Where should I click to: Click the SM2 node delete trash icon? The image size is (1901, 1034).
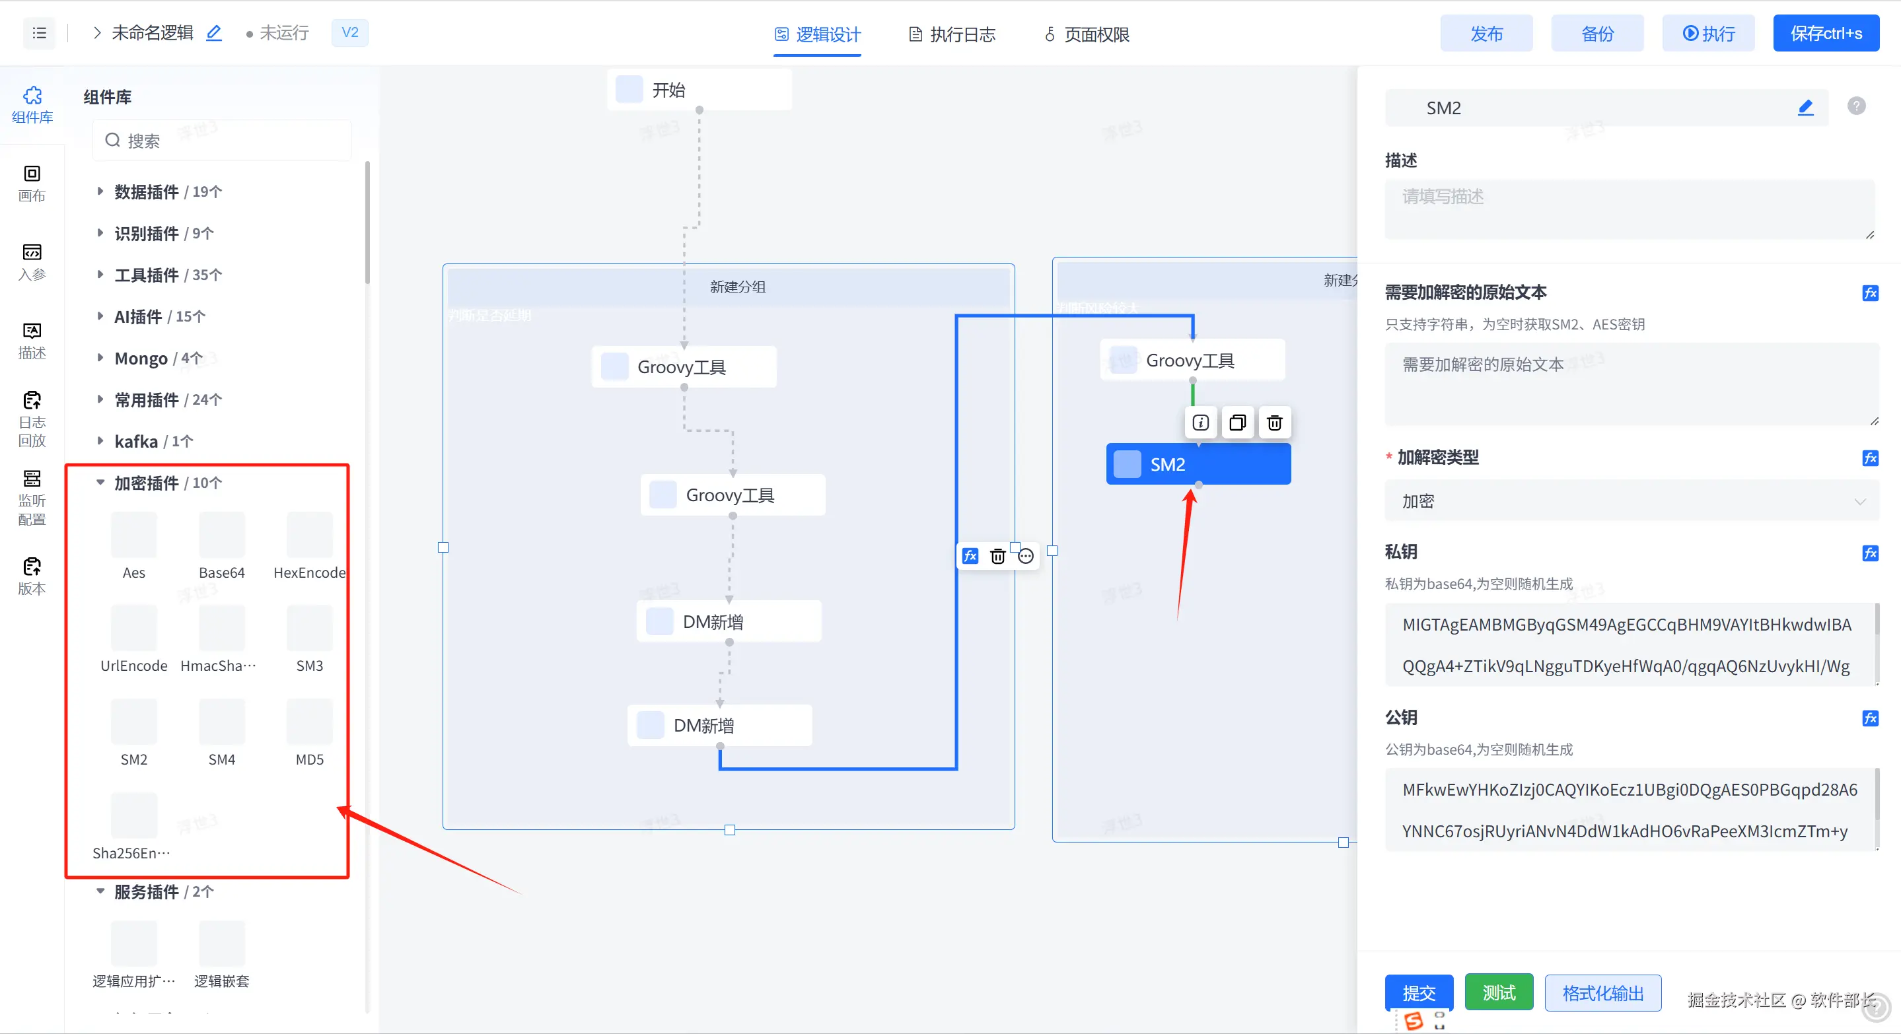point(1274,423)
